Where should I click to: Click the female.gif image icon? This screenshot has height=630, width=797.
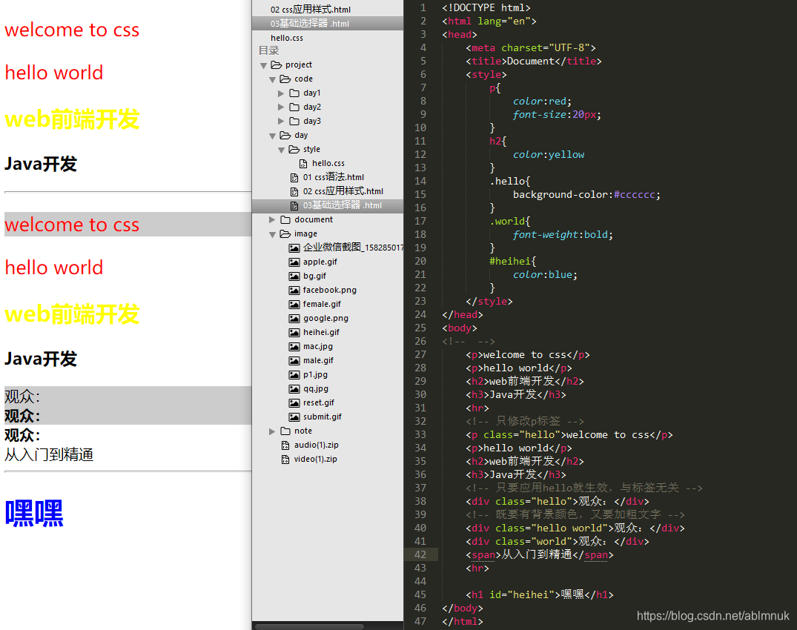click(294, 305)
